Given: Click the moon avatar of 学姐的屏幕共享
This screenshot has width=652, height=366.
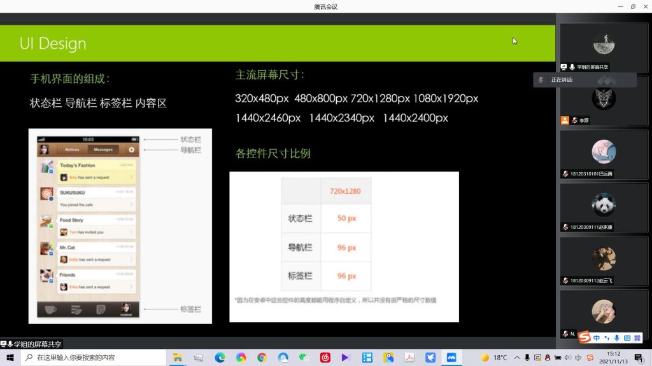Looking at the screenshot, I should 604,44.
